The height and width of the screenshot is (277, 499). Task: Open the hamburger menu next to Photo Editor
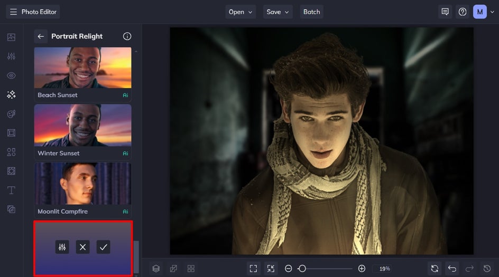[x=13, y=12]
